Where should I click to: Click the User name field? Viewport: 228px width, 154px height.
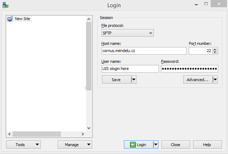tap(130, 69)
